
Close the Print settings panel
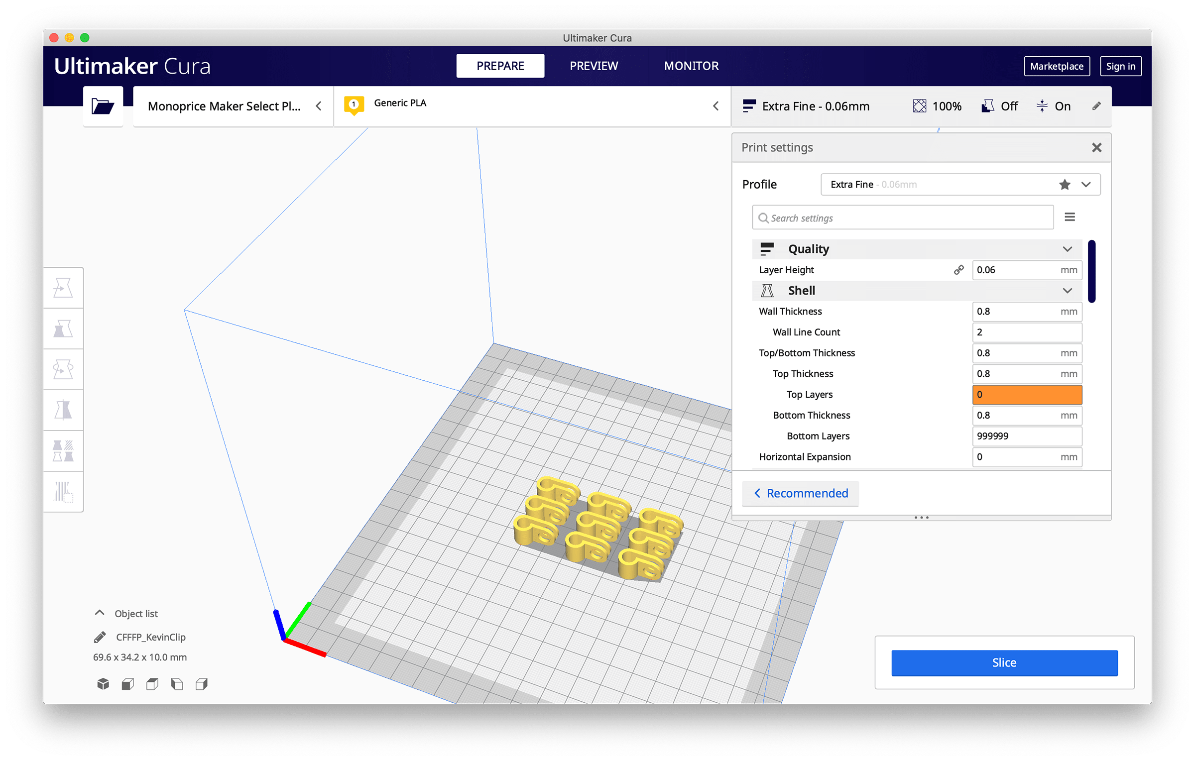tap(1096, 147)
